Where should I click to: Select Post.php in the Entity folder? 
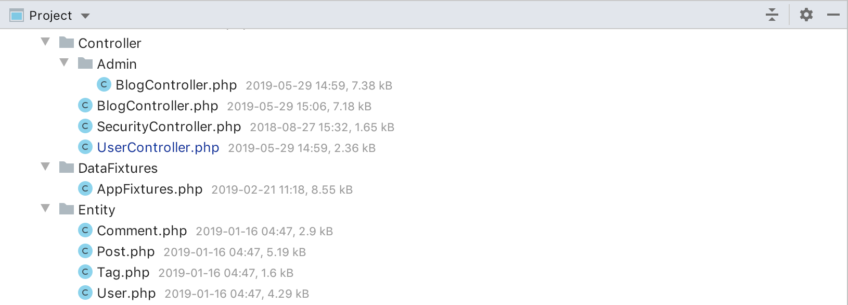(126, 251)
